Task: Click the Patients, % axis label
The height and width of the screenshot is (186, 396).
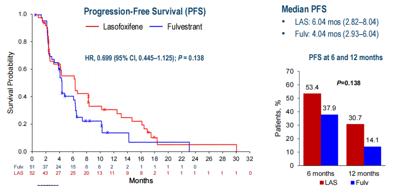Action: 278,119
